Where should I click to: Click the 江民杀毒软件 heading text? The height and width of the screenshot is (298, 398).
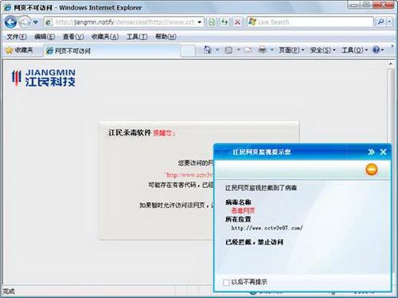(130, 132)
